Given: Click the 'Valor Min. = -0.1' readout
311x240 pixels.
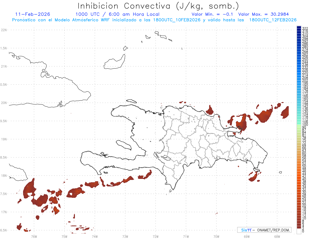Looking at the screenshot, I should click(213, 14).
